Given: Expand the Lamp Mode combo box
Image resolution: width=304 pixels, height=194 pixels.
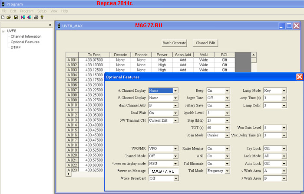Looking at the screenshot, I should [x=284, y=91].
